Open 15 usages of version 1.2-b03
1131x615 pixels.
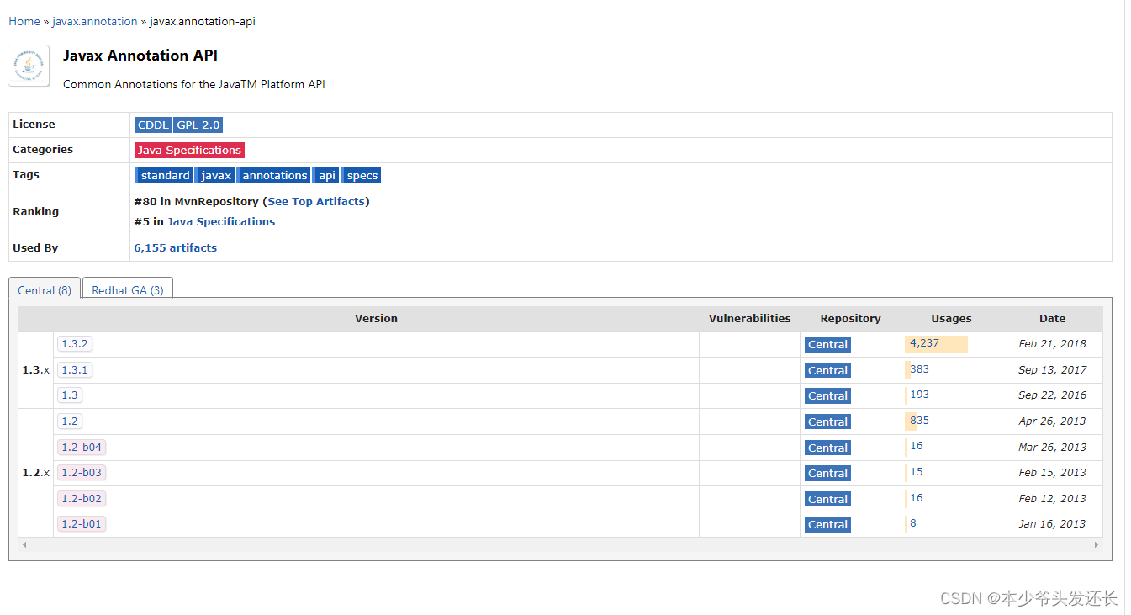[x=916, y=471]
